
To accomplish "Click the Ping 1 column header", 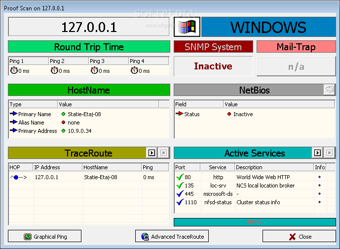I will 29,61.
